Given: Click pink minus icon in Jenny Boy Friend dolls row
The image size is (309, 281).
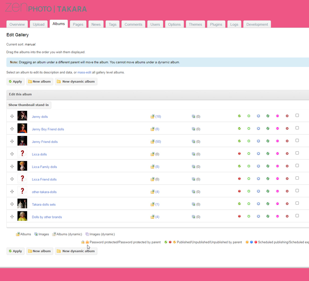Looking at the screenshot, I should tap(277, 129).
